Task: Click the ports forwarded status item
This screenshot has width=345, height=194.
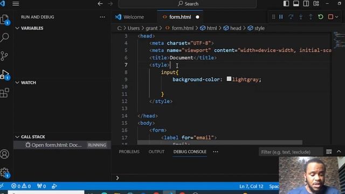Action: coord(42,186)
